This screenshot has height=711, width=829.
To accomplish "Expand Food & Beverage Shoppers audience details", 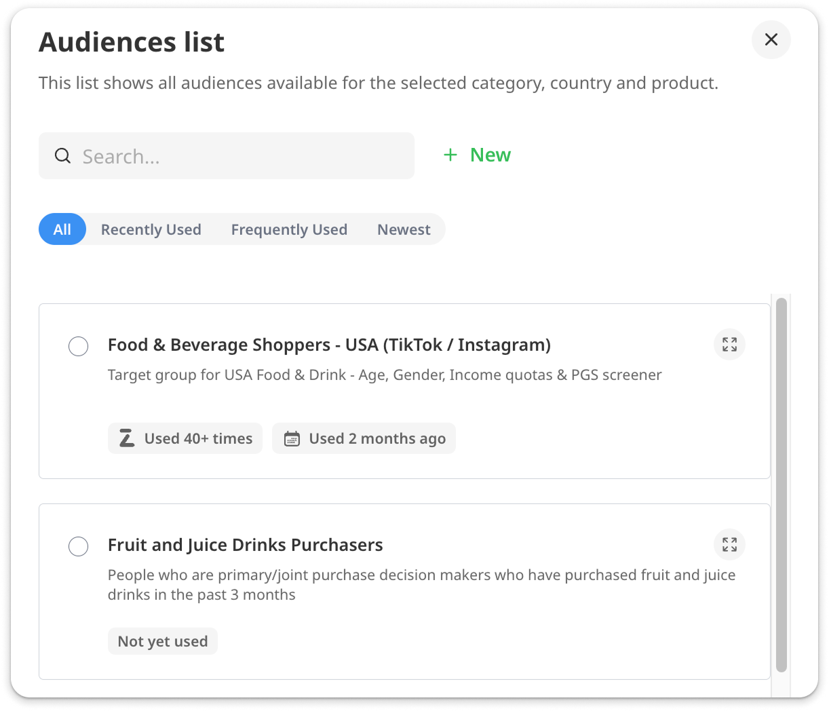I will (x=729, y=345).
